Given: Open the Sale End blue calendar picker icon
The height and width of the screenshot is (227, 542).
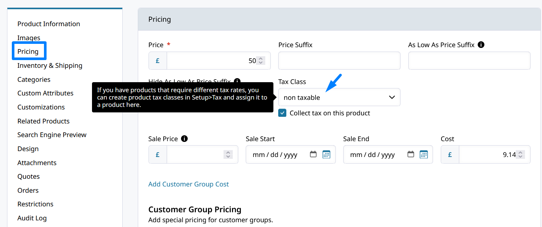Looking at the screenshot, I should pos(424,154).
